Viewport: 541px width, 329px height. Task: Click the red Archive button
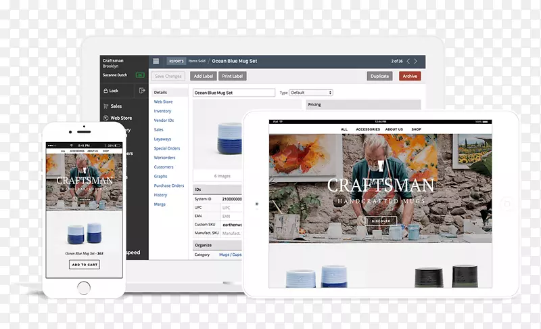point(410,76)
